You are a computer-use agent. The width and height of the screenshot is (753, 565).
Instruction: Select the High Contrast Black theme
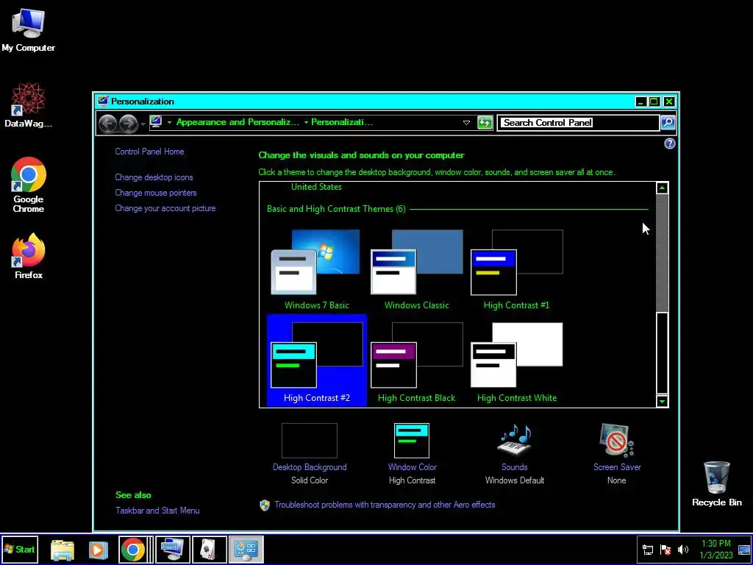[x=416, y=360]
